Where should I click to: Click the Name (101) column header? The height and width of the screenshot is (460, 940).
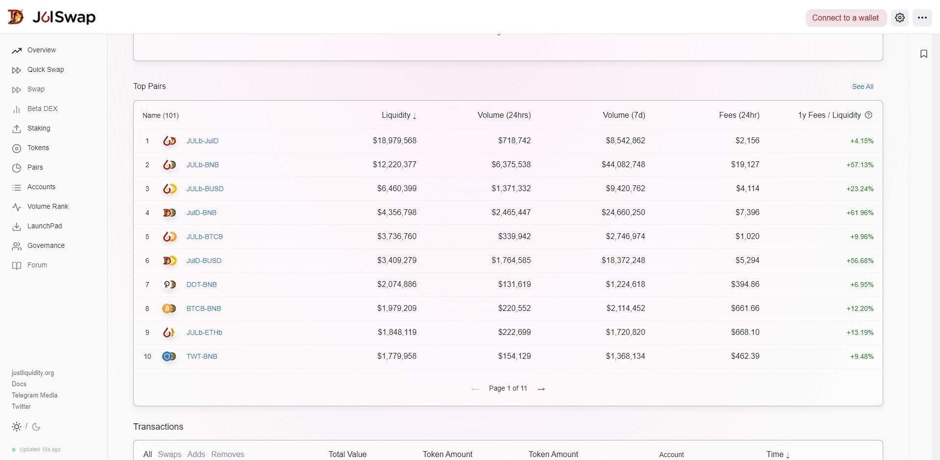click(161, 115)
